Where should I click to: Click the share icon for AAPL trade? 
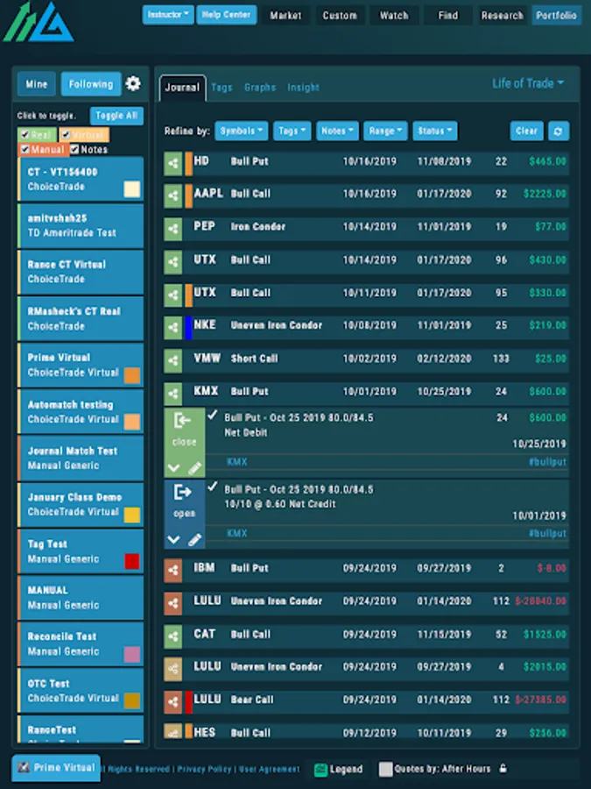coord(172,196)
